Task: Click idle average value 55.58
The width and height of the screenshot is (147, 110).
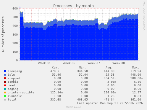Action: (x=110, y=75)
